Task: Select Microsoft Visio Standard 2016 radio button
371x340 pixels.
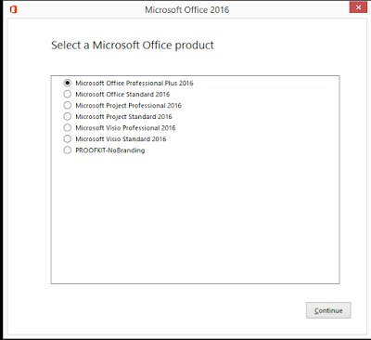Action: coord(68,138)
